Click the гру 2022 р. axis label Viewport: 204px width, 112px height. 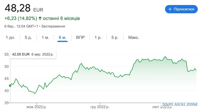100,107
